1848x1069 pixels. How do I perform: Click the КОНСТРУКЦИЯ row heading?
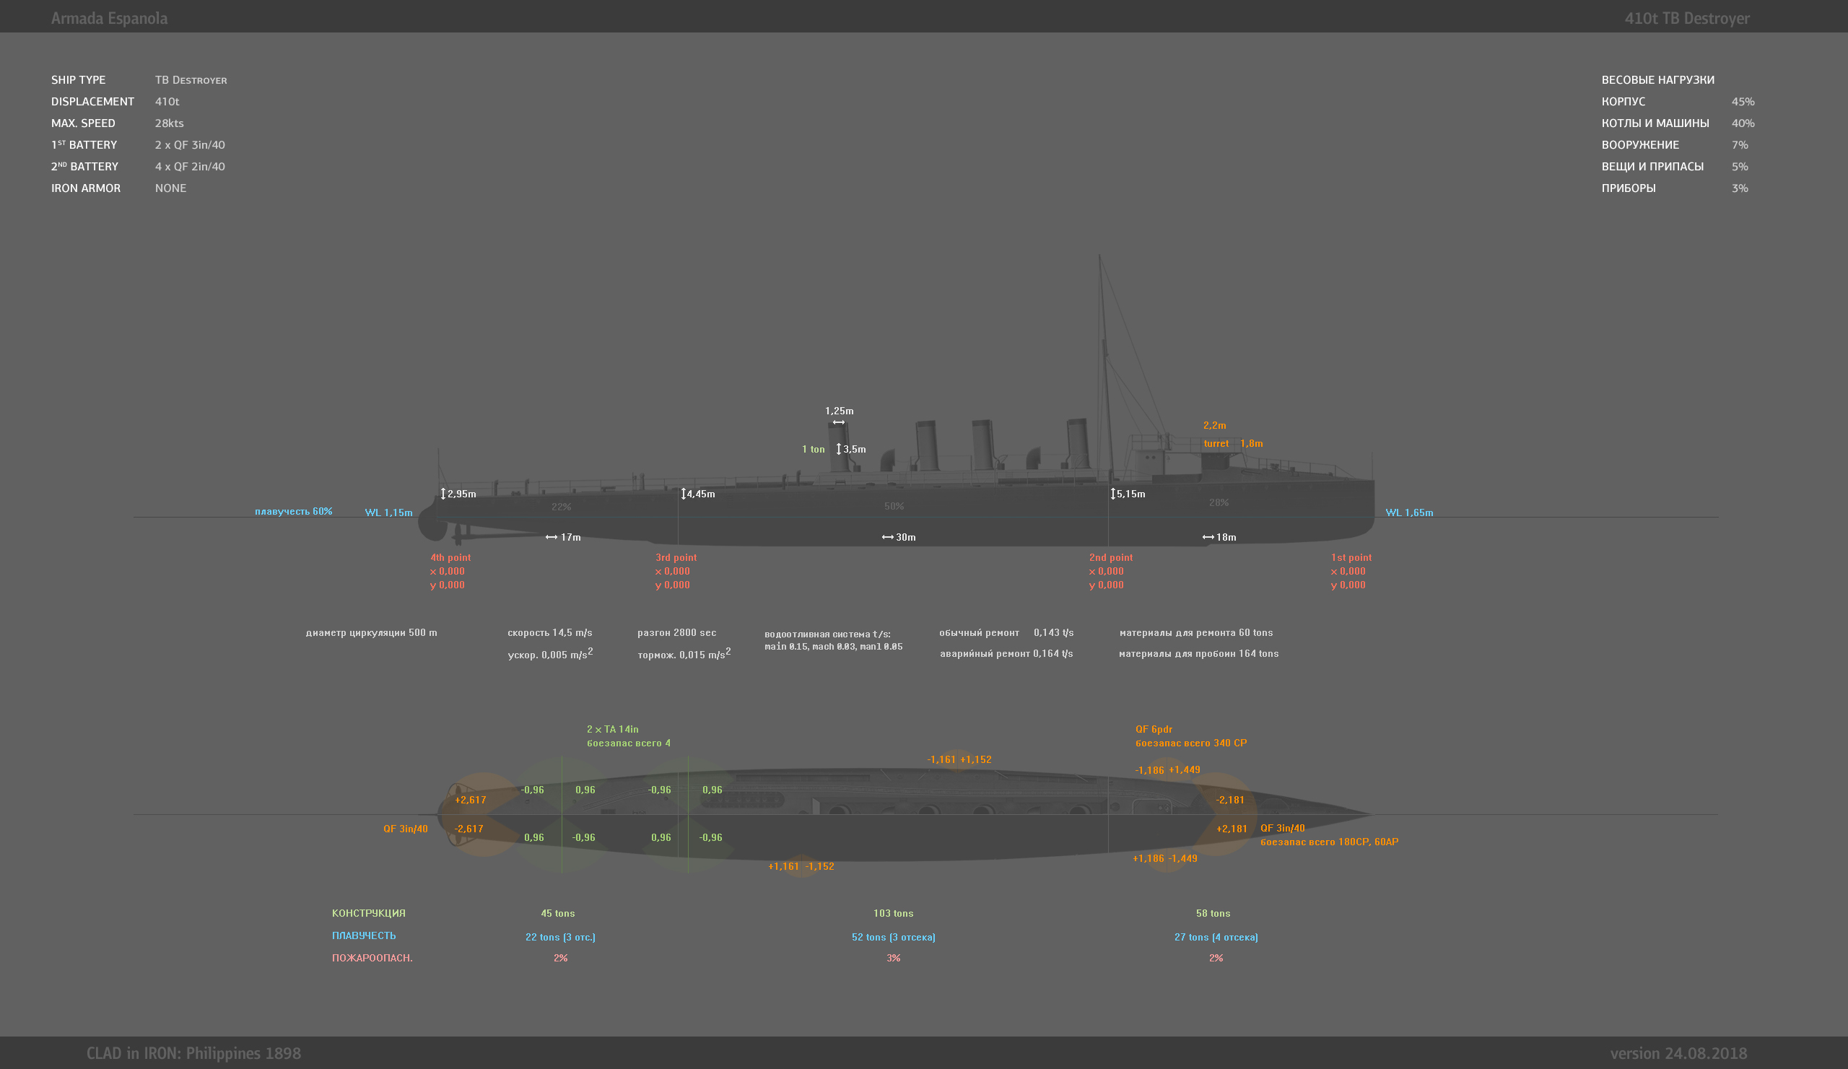click(x=368, y=913)
